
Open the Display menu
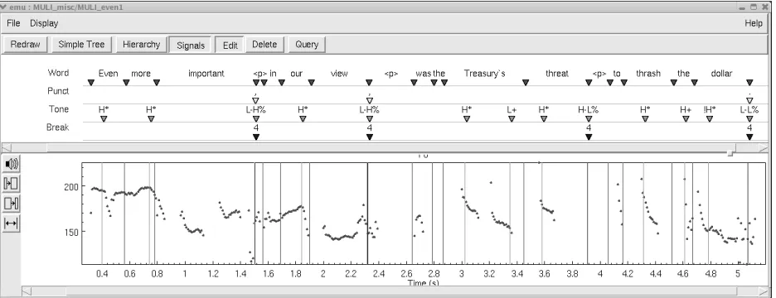point(44,23)
